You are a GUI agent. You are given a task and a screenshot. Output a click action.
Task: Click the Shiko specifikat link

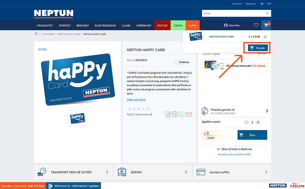136,100
